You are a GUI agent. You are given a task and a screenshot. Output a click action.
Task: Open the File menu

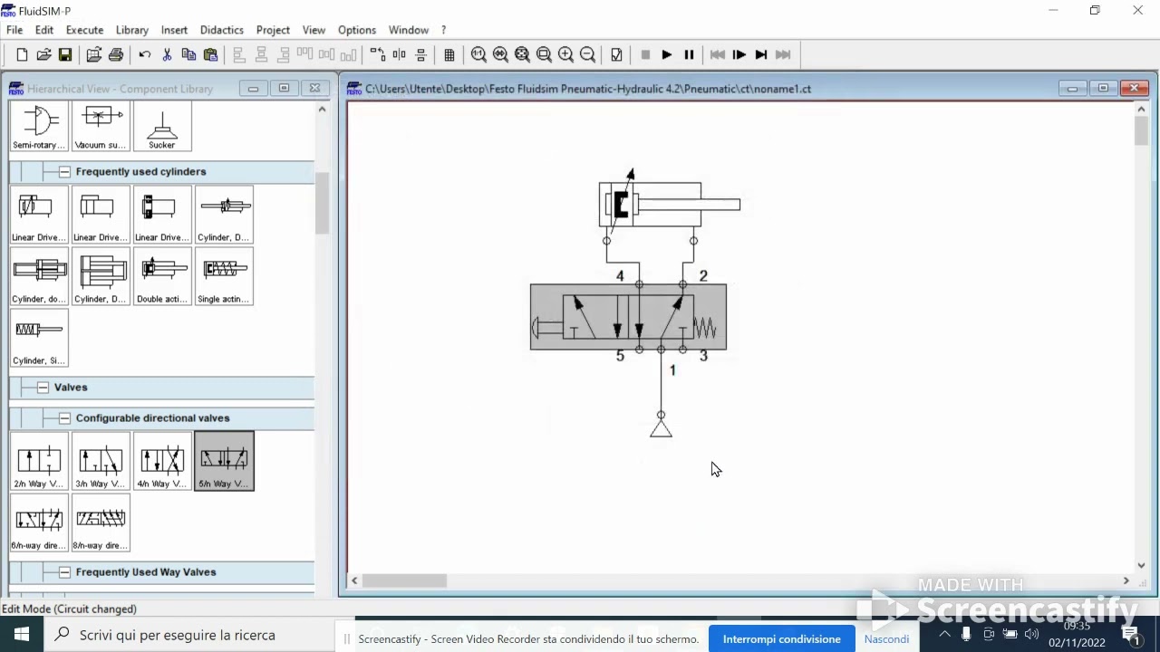14,30
